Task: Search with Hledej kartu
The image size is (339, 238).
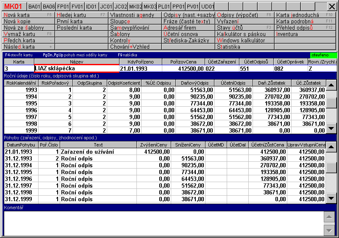Action: [81, 15]
